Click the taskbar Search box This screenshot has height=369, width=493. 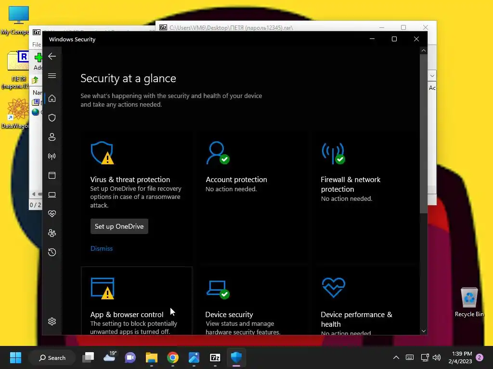52,357
